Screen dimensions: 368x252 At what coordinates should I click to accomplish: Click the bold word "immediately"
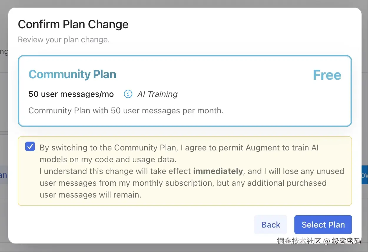tap(218, 171)
